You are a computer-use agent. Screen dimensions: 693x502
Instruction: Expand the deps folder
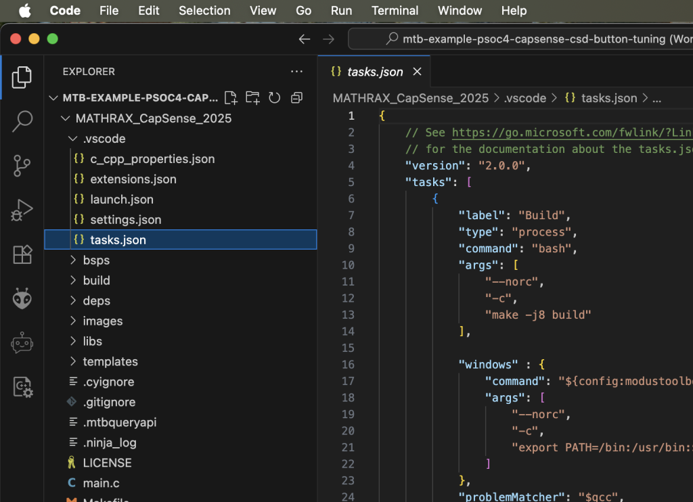[73, 301]
